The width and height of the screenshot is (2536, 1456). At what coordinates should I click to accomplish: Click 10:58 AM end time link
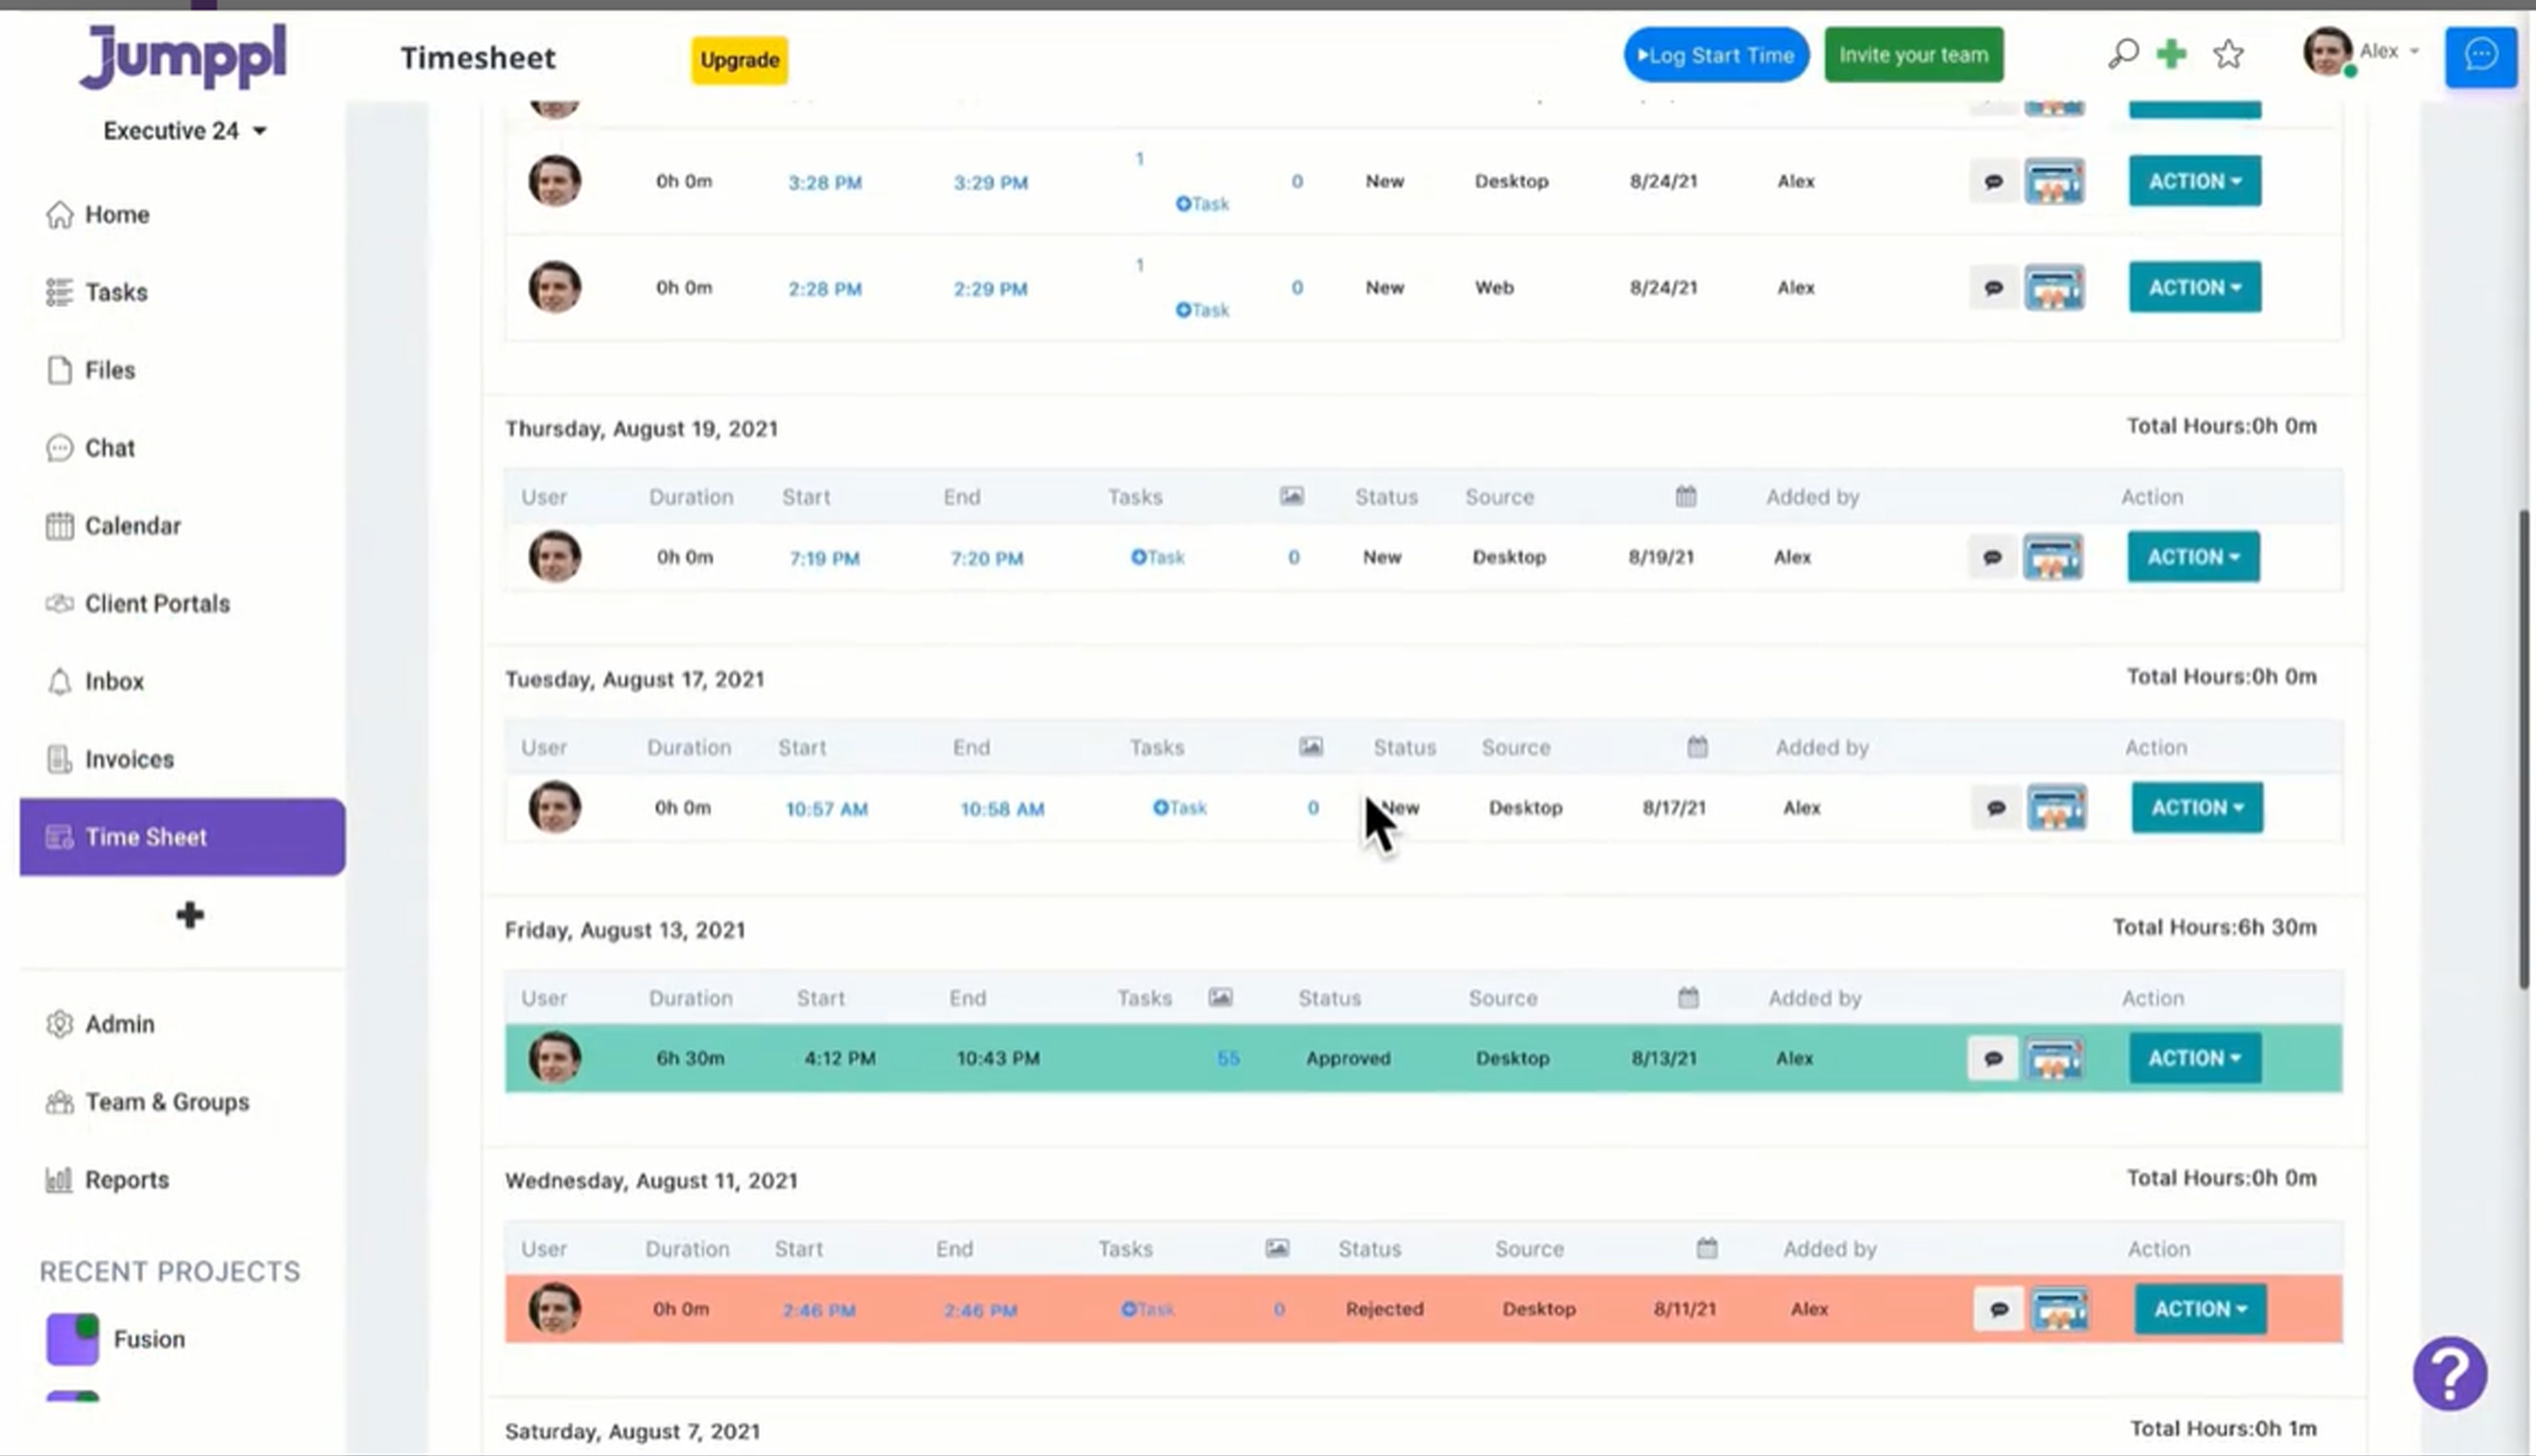pos(1002,809)
